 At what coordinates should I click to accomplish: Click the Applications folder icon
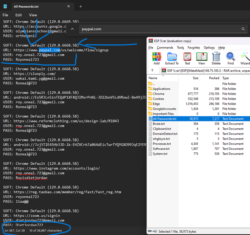click(x=150, y=88)
